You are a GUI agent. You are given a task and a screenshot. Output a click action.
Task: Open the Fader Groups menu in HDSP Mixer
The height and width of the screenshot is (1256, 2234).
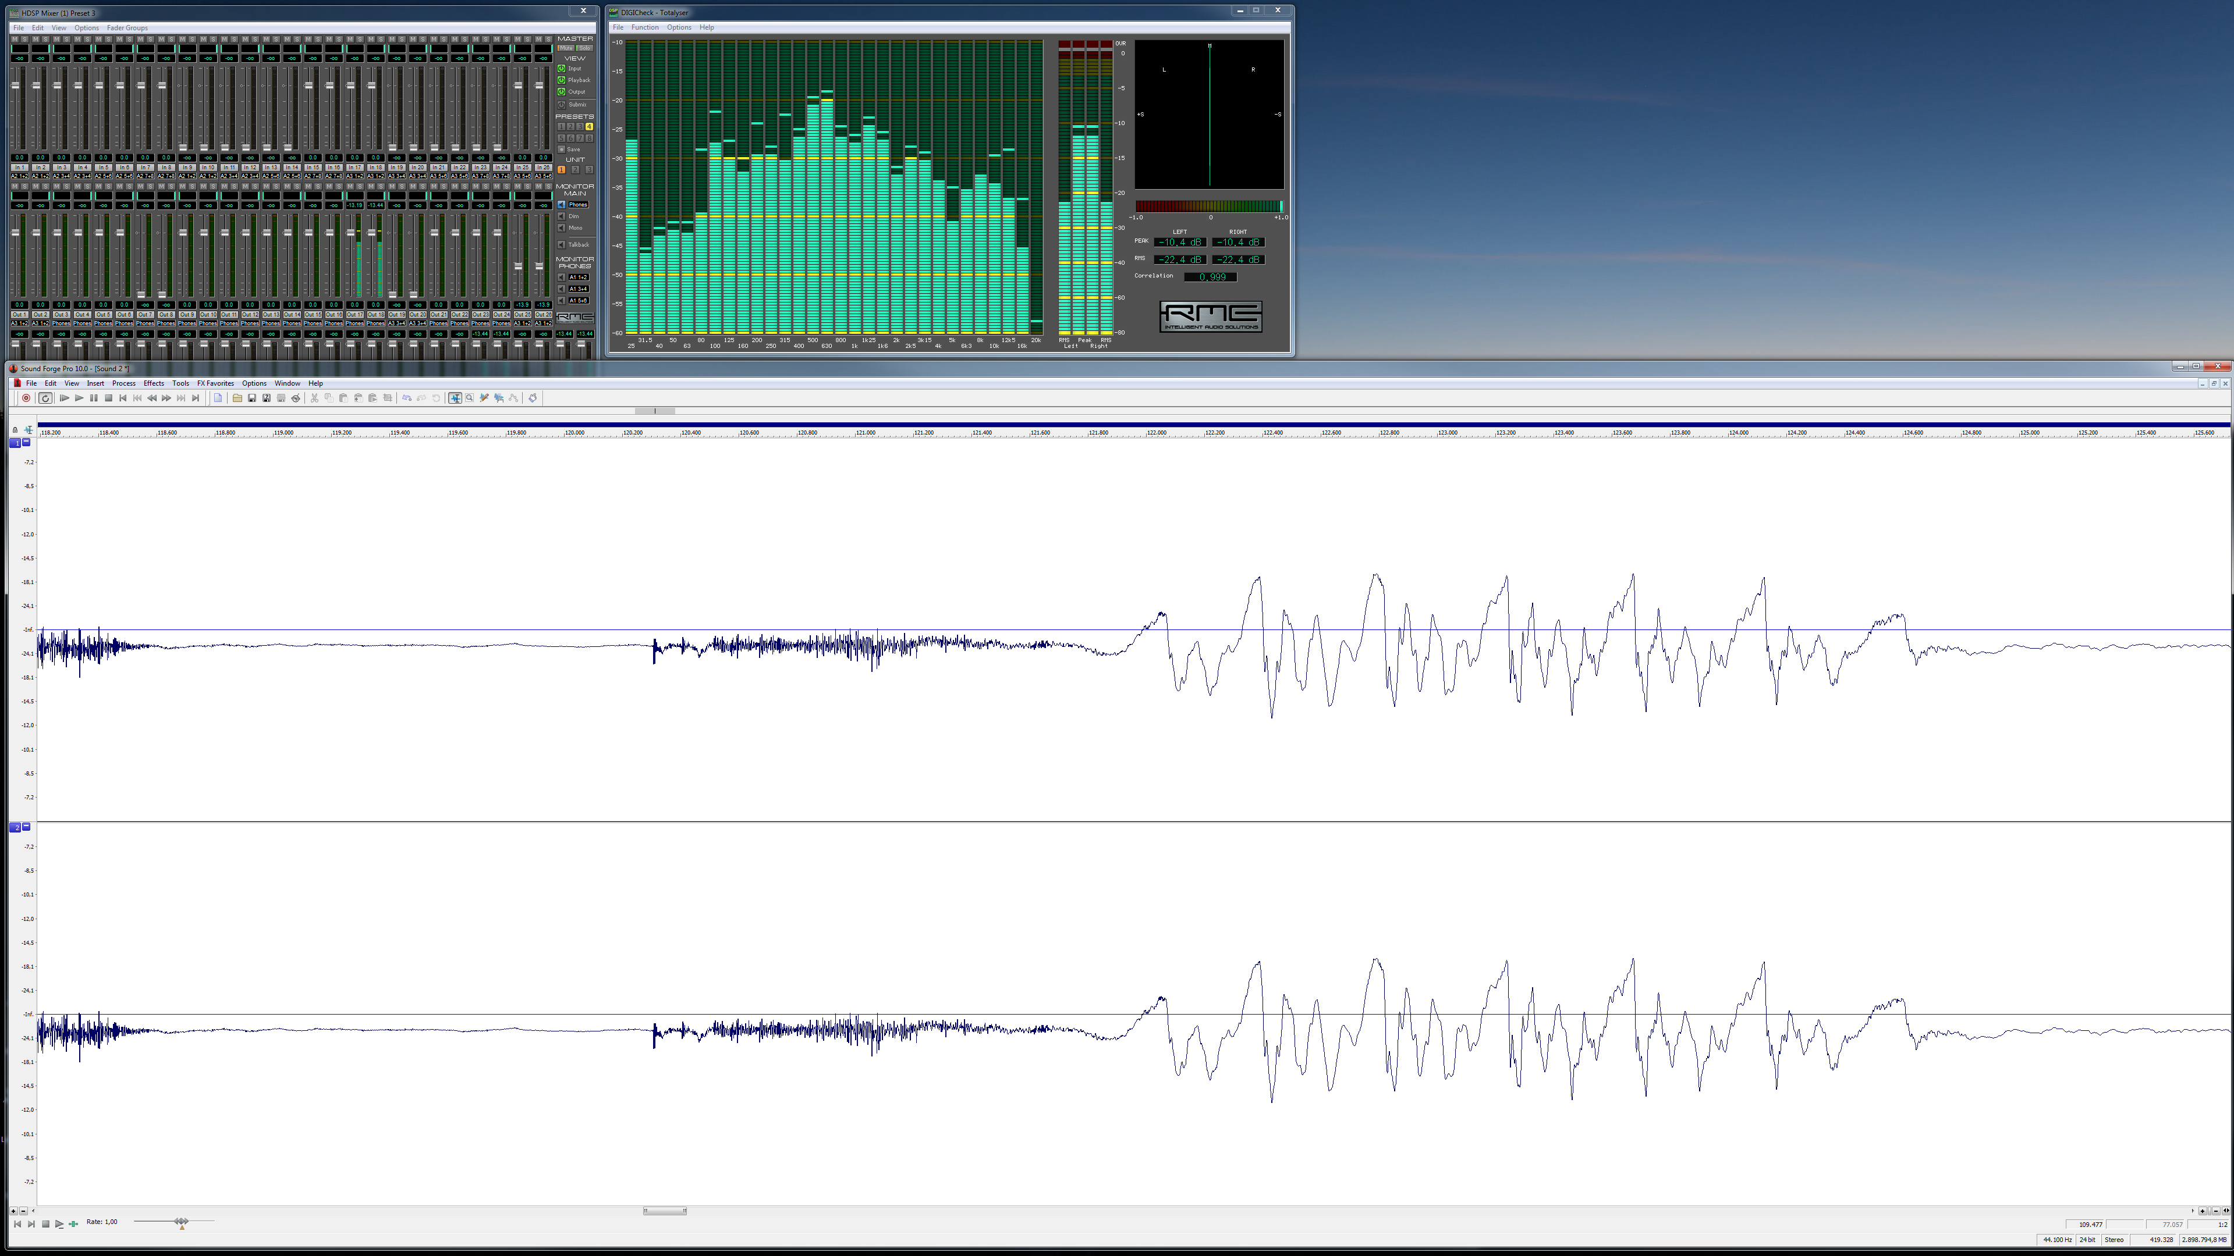tap(127, 28)
